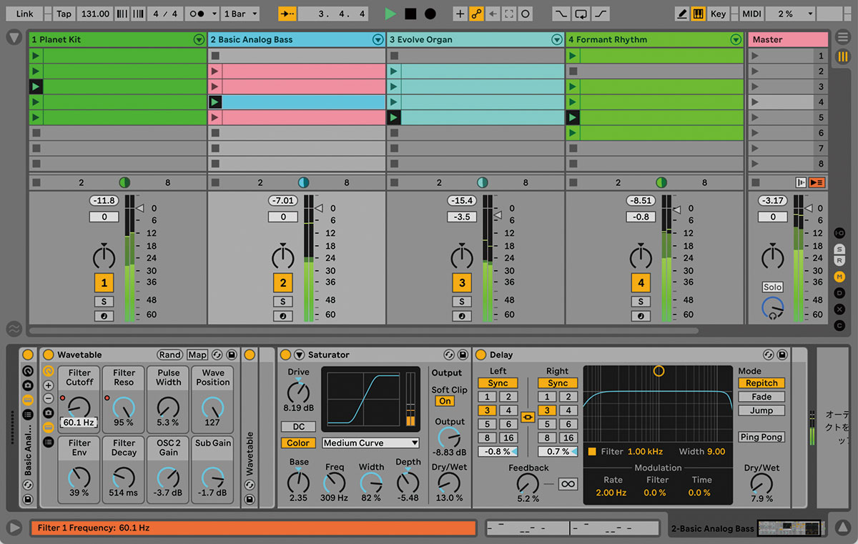Toggle track 4 activator button
Screen dimensions: 858x544
coord(641,282)
